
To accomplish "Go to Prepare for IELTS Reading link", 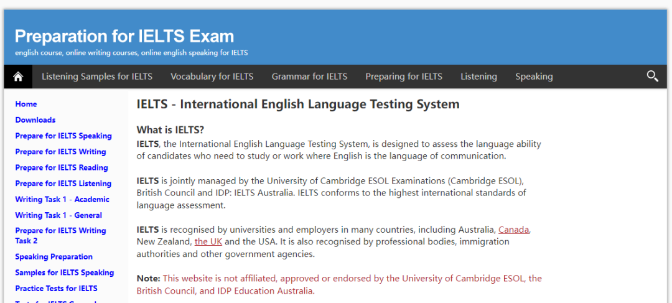I will pos(61,167).
